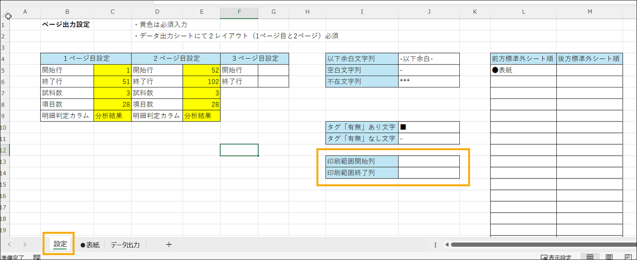This screenshot has height=260, width=637.
Task: Add a new sheet with plus button
Action: 169,244
